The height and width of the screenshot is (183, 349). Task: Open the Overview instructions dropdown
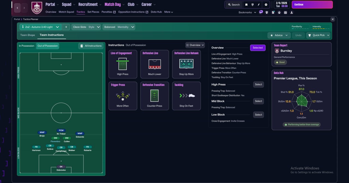(195, 45)
